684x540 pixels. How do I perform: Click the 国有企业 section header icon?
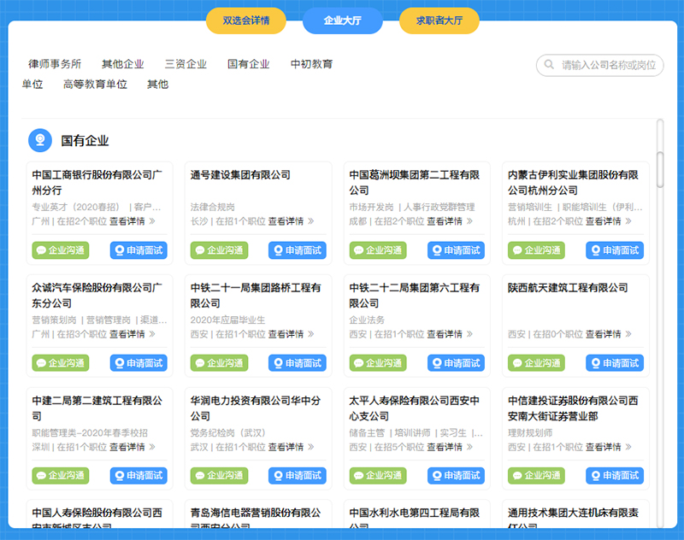coord(38,140)
